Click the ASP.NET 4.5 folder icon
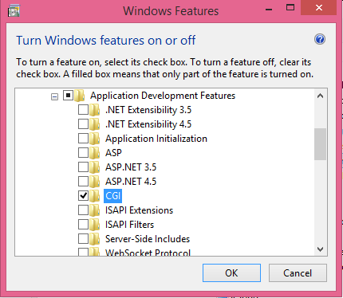This screenshot has height=298, width=343. (x=94, y=182)
